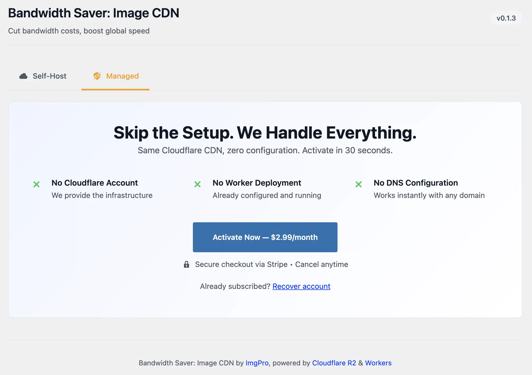The height and width of the screenshot is (375, 532).
Task: Open the Cloudflare R2 footer link
Action: 334,363
